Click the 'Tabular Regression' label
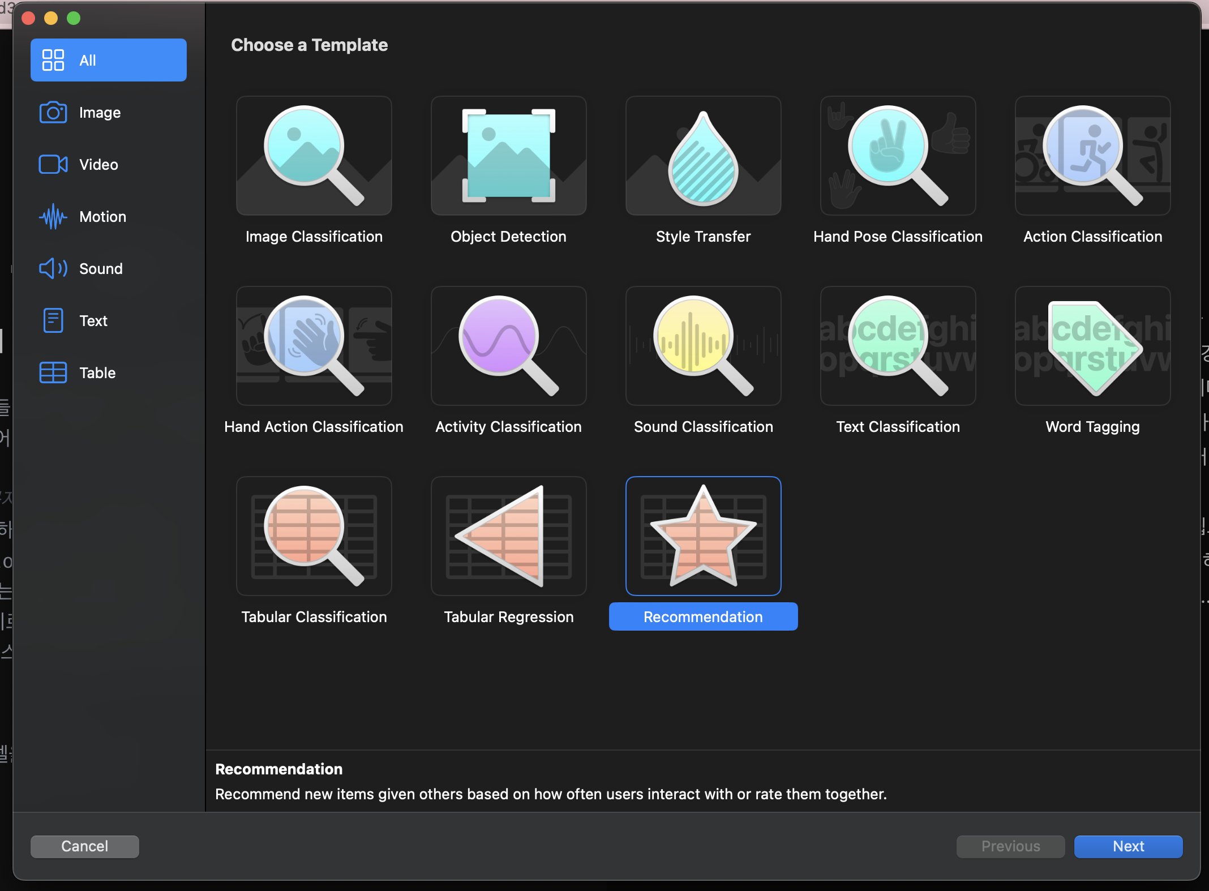Image resolution: width=1209 pixels, height=891 pixels. (508, 617)
